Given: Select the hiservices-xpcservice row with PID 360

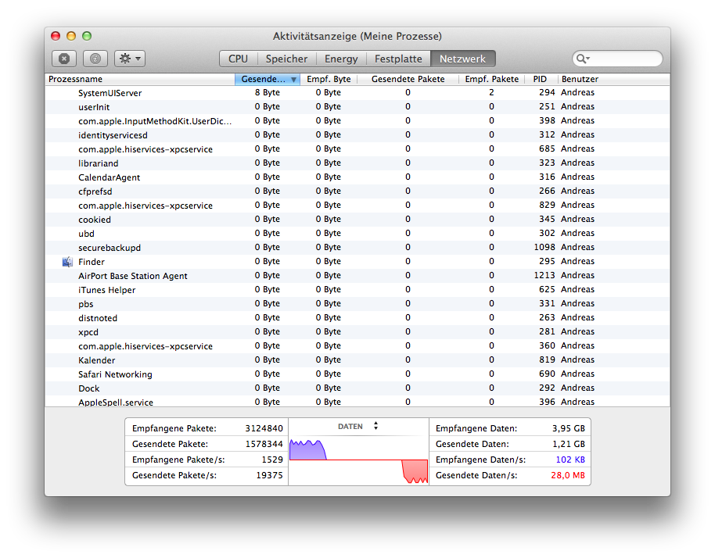Looking at the screenshot, I should 357,346.
